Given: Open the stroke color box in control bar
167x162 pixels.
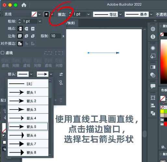Looking at the screenshot, I should 46,14.
